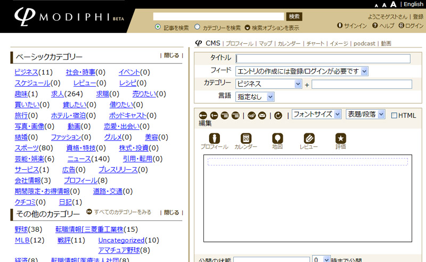Click the small Modiphi icon beside CMS
This screenshot has height=262, width=426.
(x=199, y=43)
